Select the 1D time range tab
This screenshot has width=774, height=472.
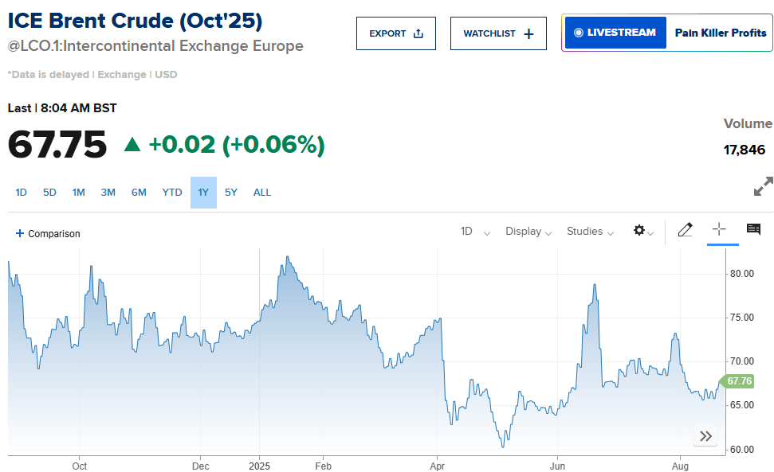21,193
